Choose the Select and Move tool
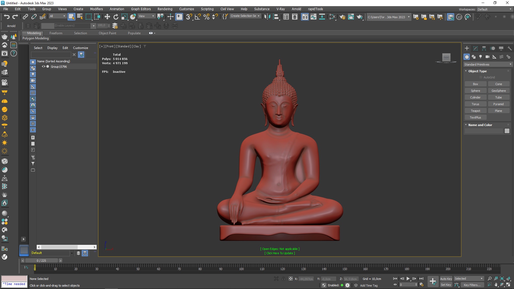 point(107,17)
